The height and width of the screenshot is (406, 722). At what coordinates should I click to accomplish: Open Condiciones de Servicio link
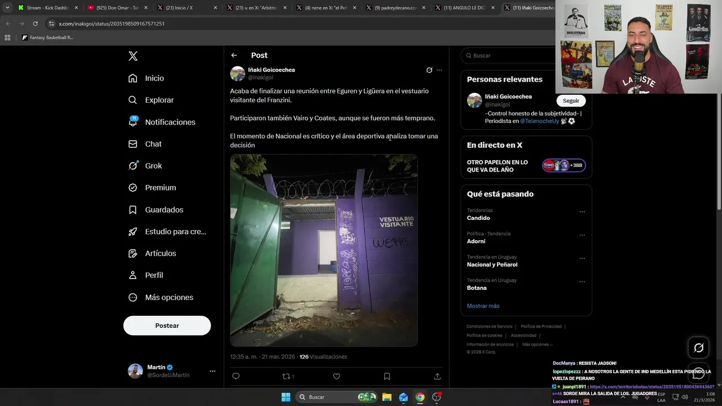(x=489, y=326)
